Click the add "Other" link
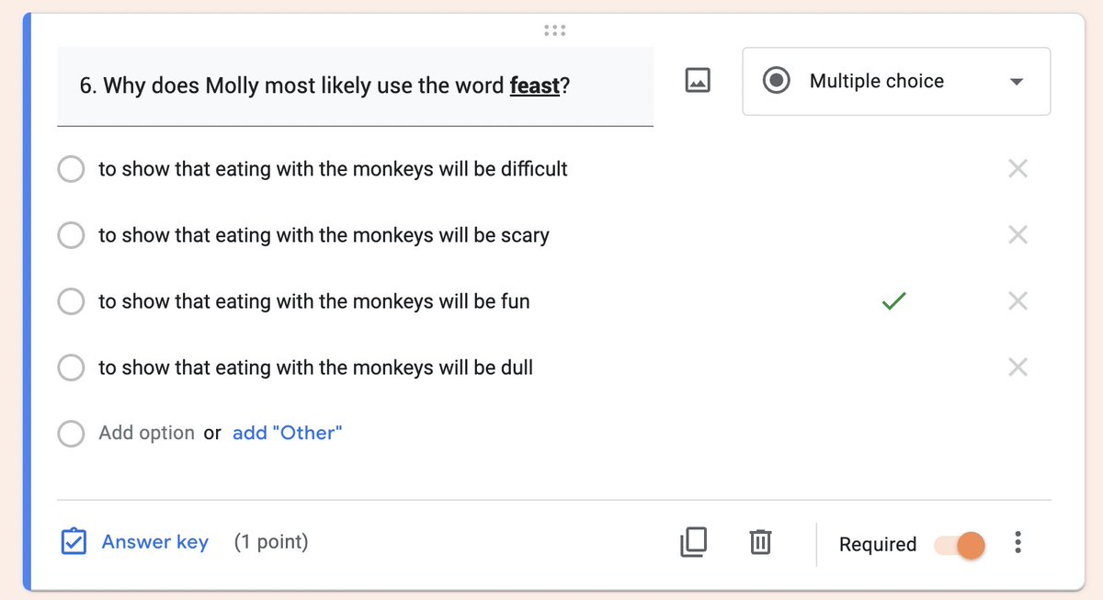The image size is (1103, 600). click(x=287, y=433)
